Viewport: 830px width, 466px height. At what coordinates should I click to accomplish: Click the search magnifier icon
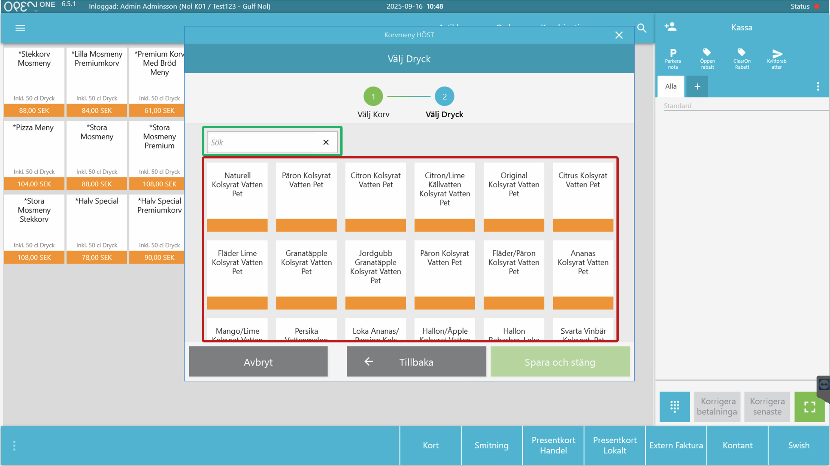pos(641,28)
